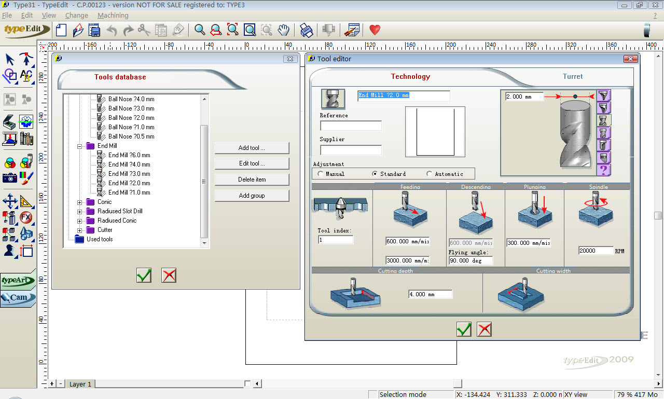Open the File menu
The image size is (664, 399).
click(7, 16)
